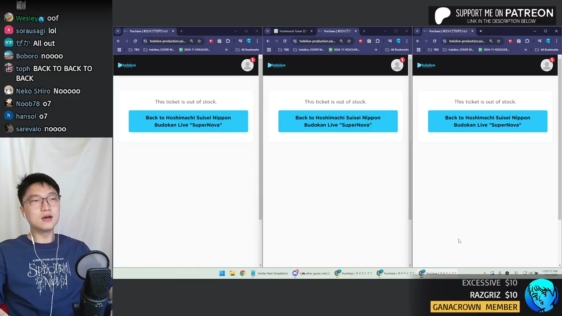Reload the page in the middle browser window

(x=285, y=41)
